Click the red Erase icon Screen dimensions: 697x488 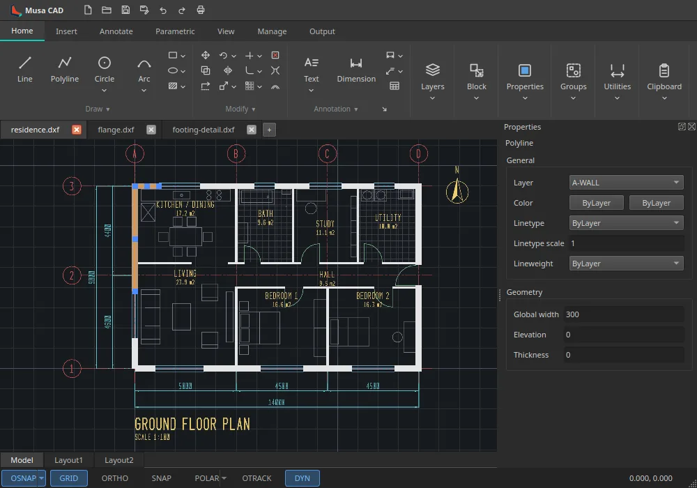coord(275,55)
